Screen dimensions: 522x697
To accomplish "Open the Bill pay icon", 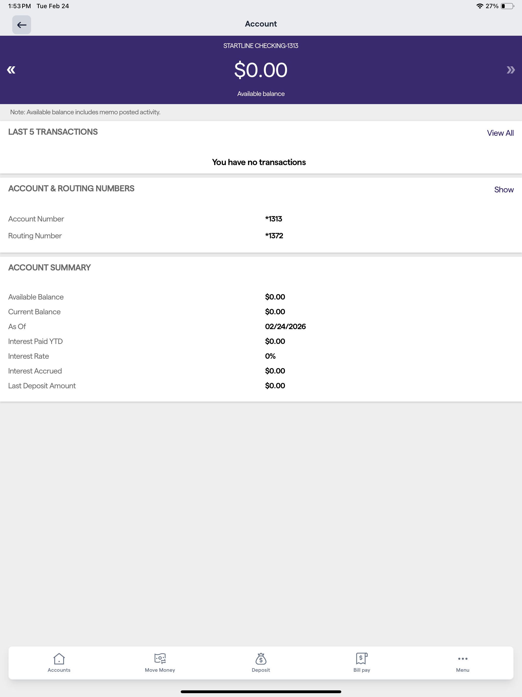I will pyautogui.click(x=361, y=658).
